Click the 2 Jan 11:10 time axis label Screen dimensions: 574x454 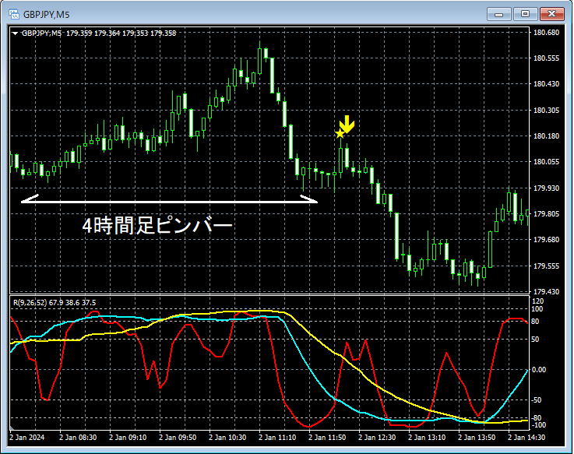[x=277, y=438]
